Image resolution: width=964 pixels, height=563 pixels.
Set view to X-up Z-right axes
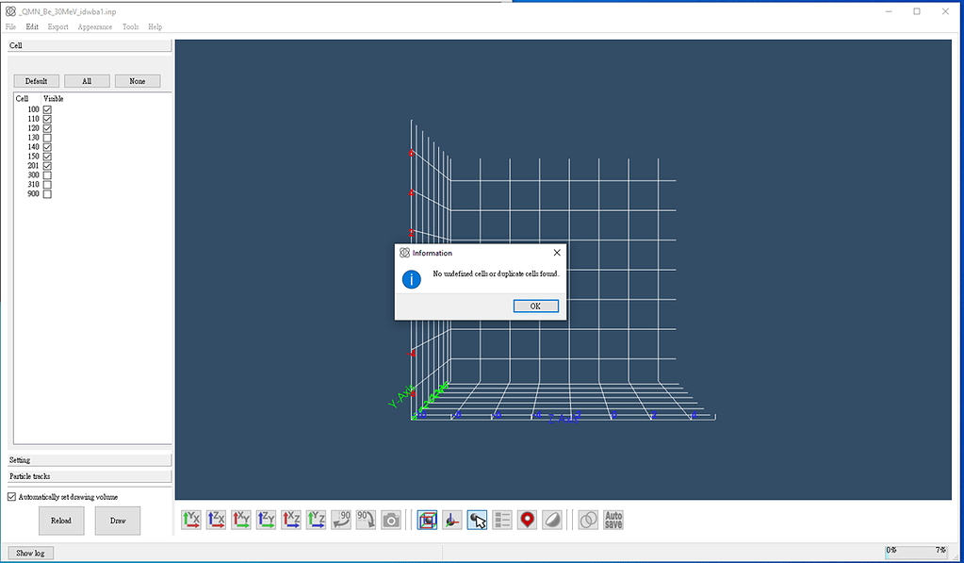coord(291,520)
